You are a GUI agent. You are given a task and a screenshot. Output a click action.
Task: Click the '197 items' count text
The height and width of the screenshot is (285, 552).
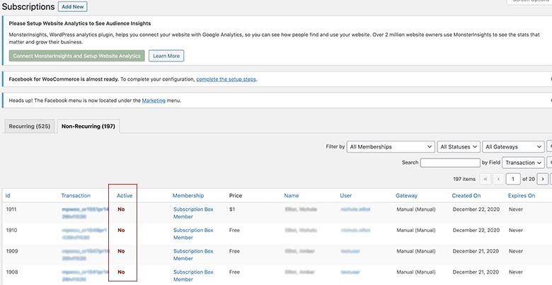[x=464, y=179]
